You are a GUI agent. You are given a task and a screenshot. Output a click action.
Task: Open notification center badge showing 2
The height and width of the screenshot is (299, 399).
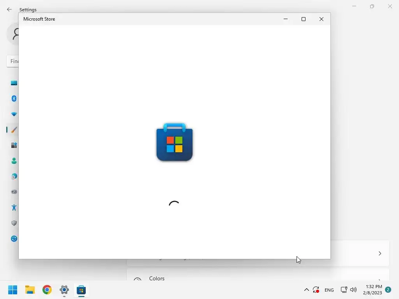coord(388,290)
